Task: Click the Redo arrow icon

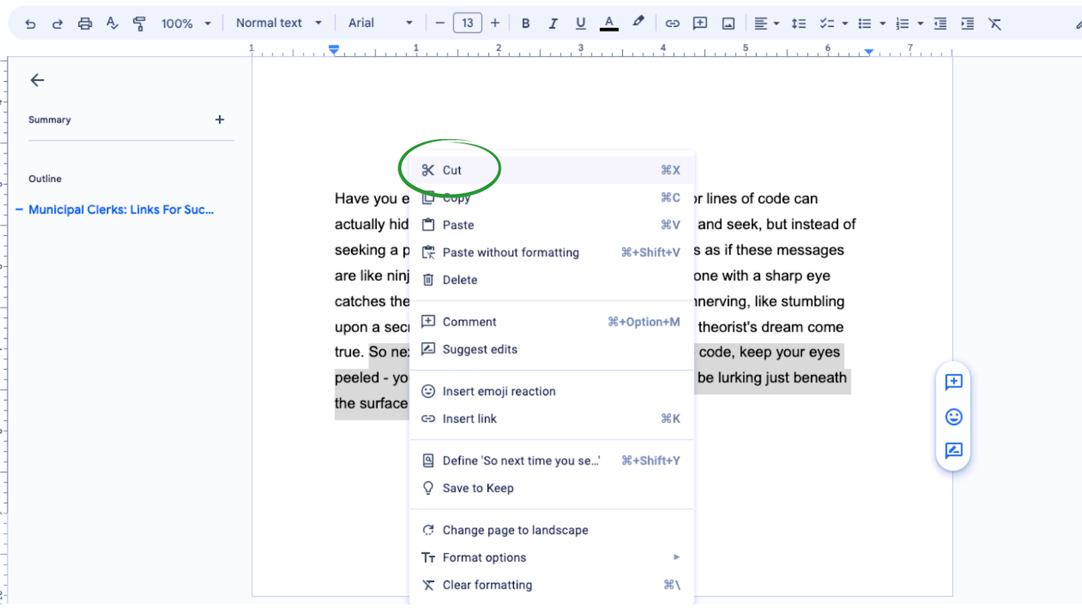Action: pyautogui.click(x=57, y=24)
